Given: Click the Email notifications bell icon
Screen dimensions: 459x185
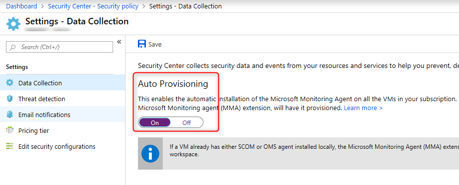Looking at the screenshot, I should [x=9, y=115].
